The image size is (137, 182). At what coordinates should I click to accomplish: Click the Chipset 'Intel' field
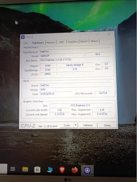pos(48,66)
